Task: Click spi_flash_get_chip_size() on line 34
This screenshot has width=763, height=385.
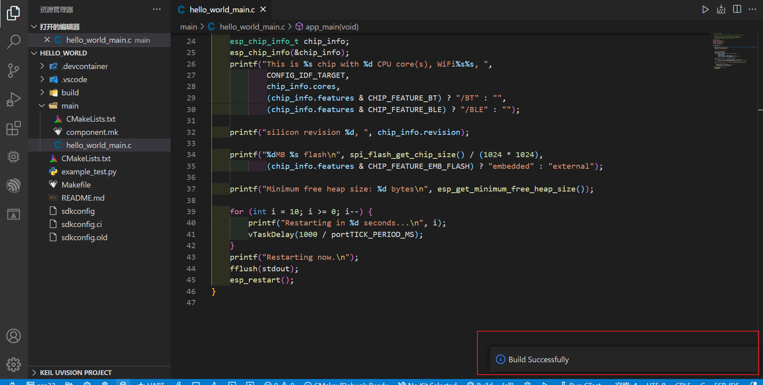Action: 407,154
